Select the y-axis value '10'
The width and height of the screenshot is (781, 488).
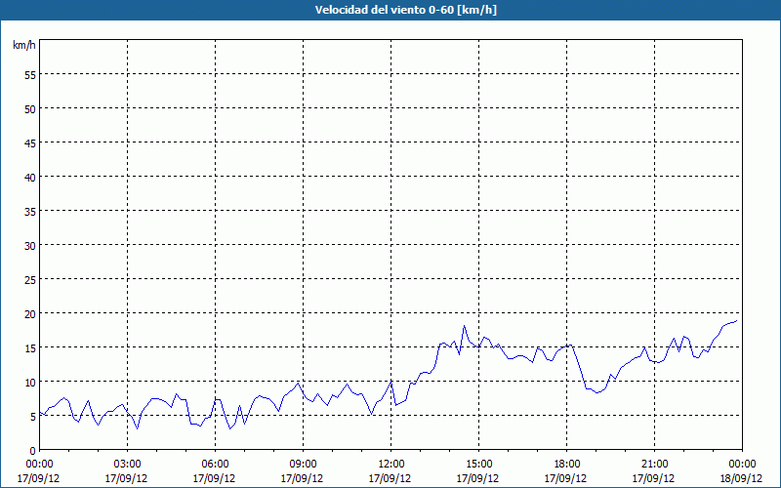coord(30,383)
